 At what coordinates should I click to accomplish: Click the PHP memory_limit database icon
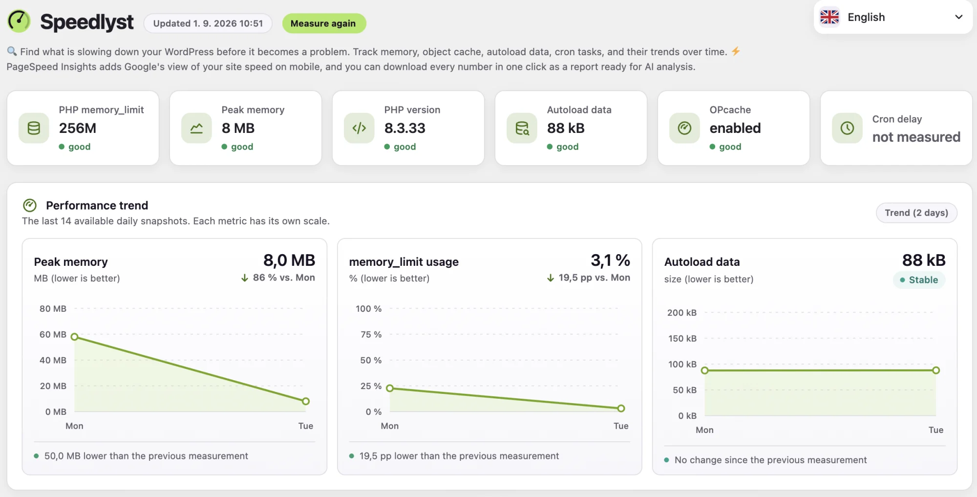(34, 128)
